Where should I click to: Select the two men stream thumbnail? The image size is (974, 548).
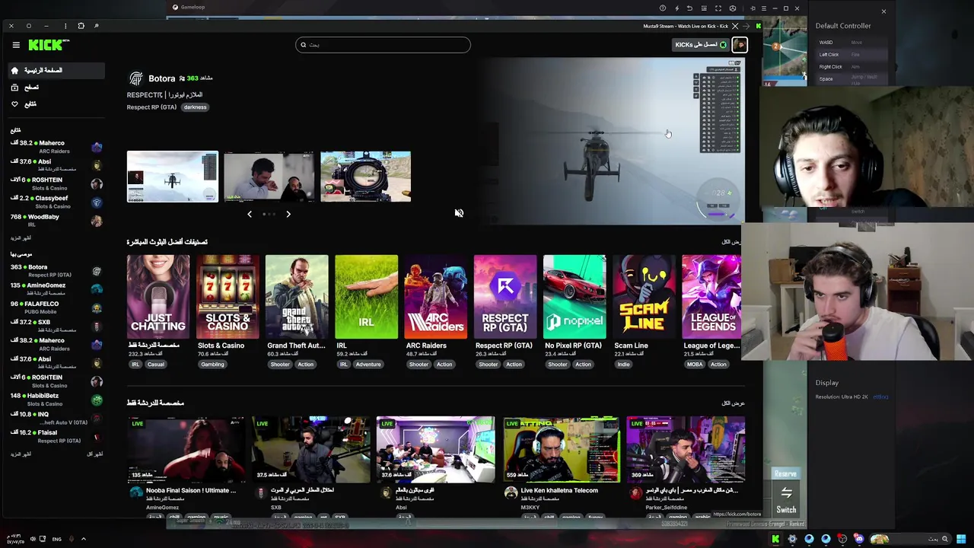[x=269, y=177]
